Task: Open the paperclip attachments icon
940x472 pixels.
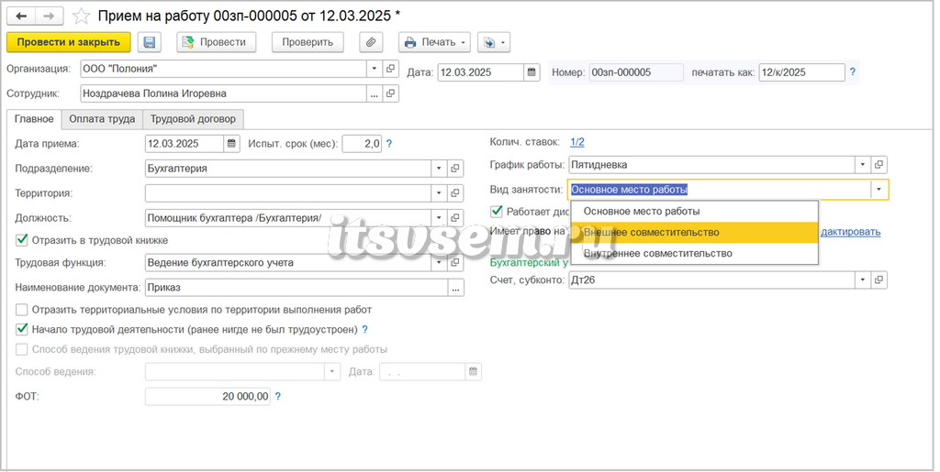Action: tap(371, 42)
